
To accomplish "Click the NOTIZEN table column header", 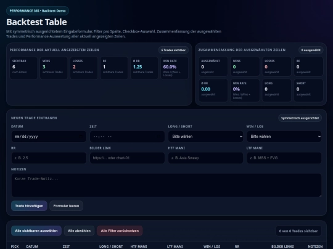I will click(315, 247).
